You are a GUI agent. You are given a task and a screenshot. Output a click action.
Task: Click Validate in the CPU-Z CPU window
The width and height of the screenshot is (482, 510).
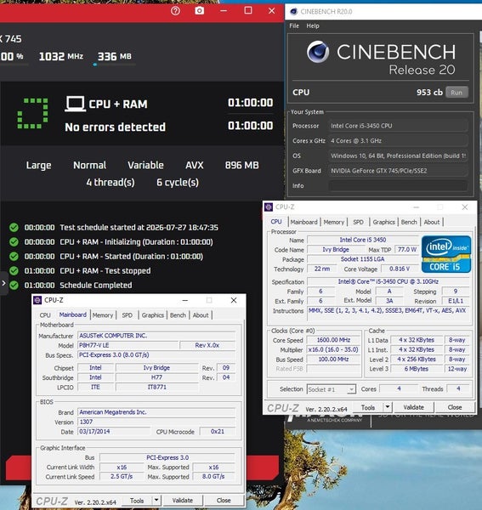(x=413, y=407)
